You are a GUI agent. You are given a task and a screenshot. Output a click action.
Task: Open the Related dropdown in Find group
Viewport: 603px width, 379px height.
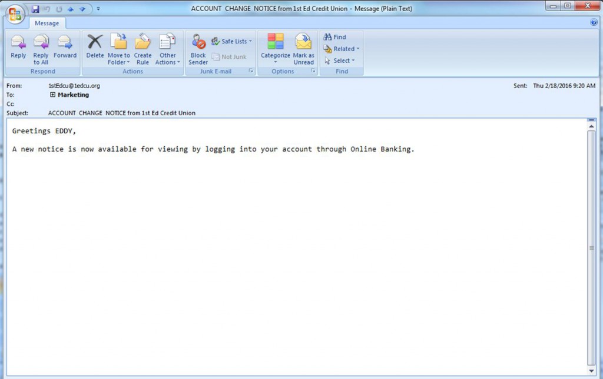pos(342,49)
